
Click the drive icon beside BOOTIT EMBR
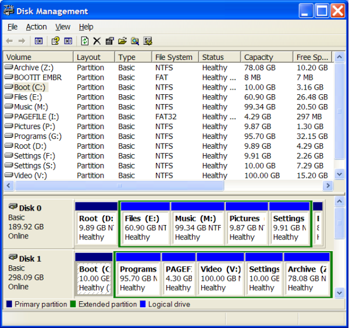(9, 77)
